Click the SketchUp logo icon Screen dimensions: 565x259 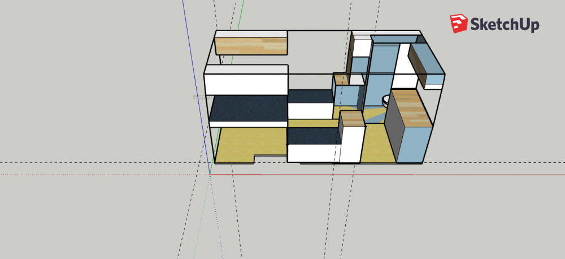tap(458, 24)
